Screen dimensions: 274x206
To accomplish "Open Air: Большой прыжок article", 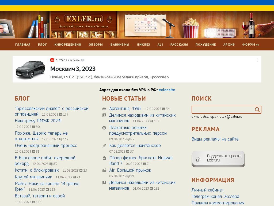I will point(130,170).
